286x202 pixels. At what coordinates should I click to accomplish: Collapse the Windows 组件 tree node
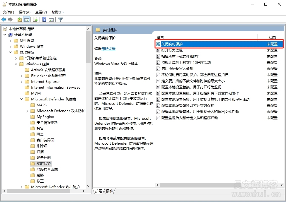(x=16, y=64)
